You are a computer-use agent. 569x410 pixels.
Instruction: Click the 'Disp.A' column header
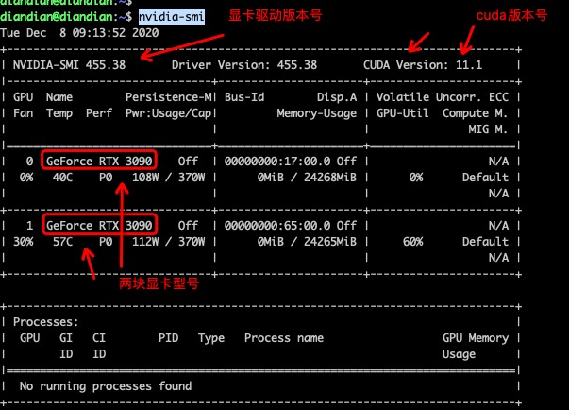point(337,97)
